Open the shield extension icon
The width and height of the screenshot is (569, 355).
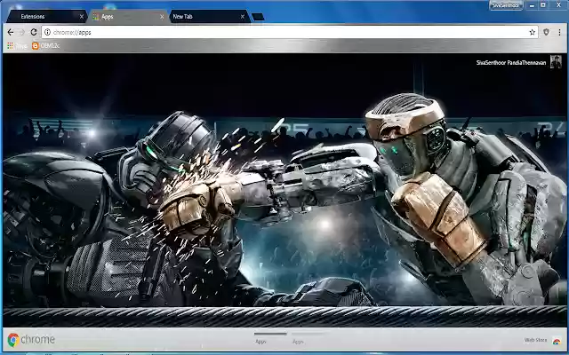[546, 32]
